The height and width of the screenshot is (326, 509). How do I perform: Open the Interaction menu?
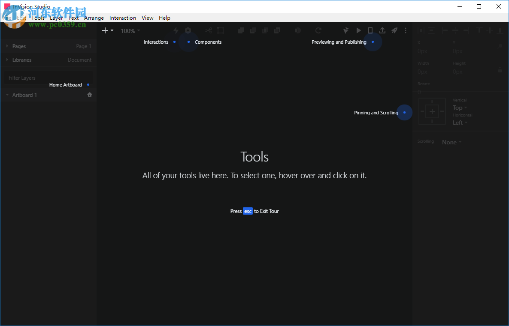pyautogui.click(x=123, y=18)
